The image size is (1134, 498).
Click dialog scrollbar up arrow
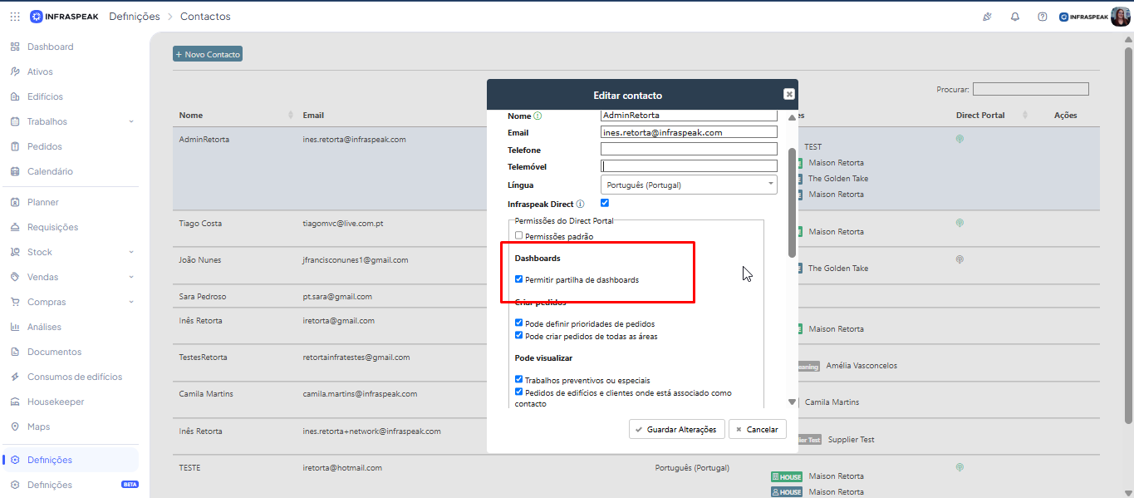point(792,119)
